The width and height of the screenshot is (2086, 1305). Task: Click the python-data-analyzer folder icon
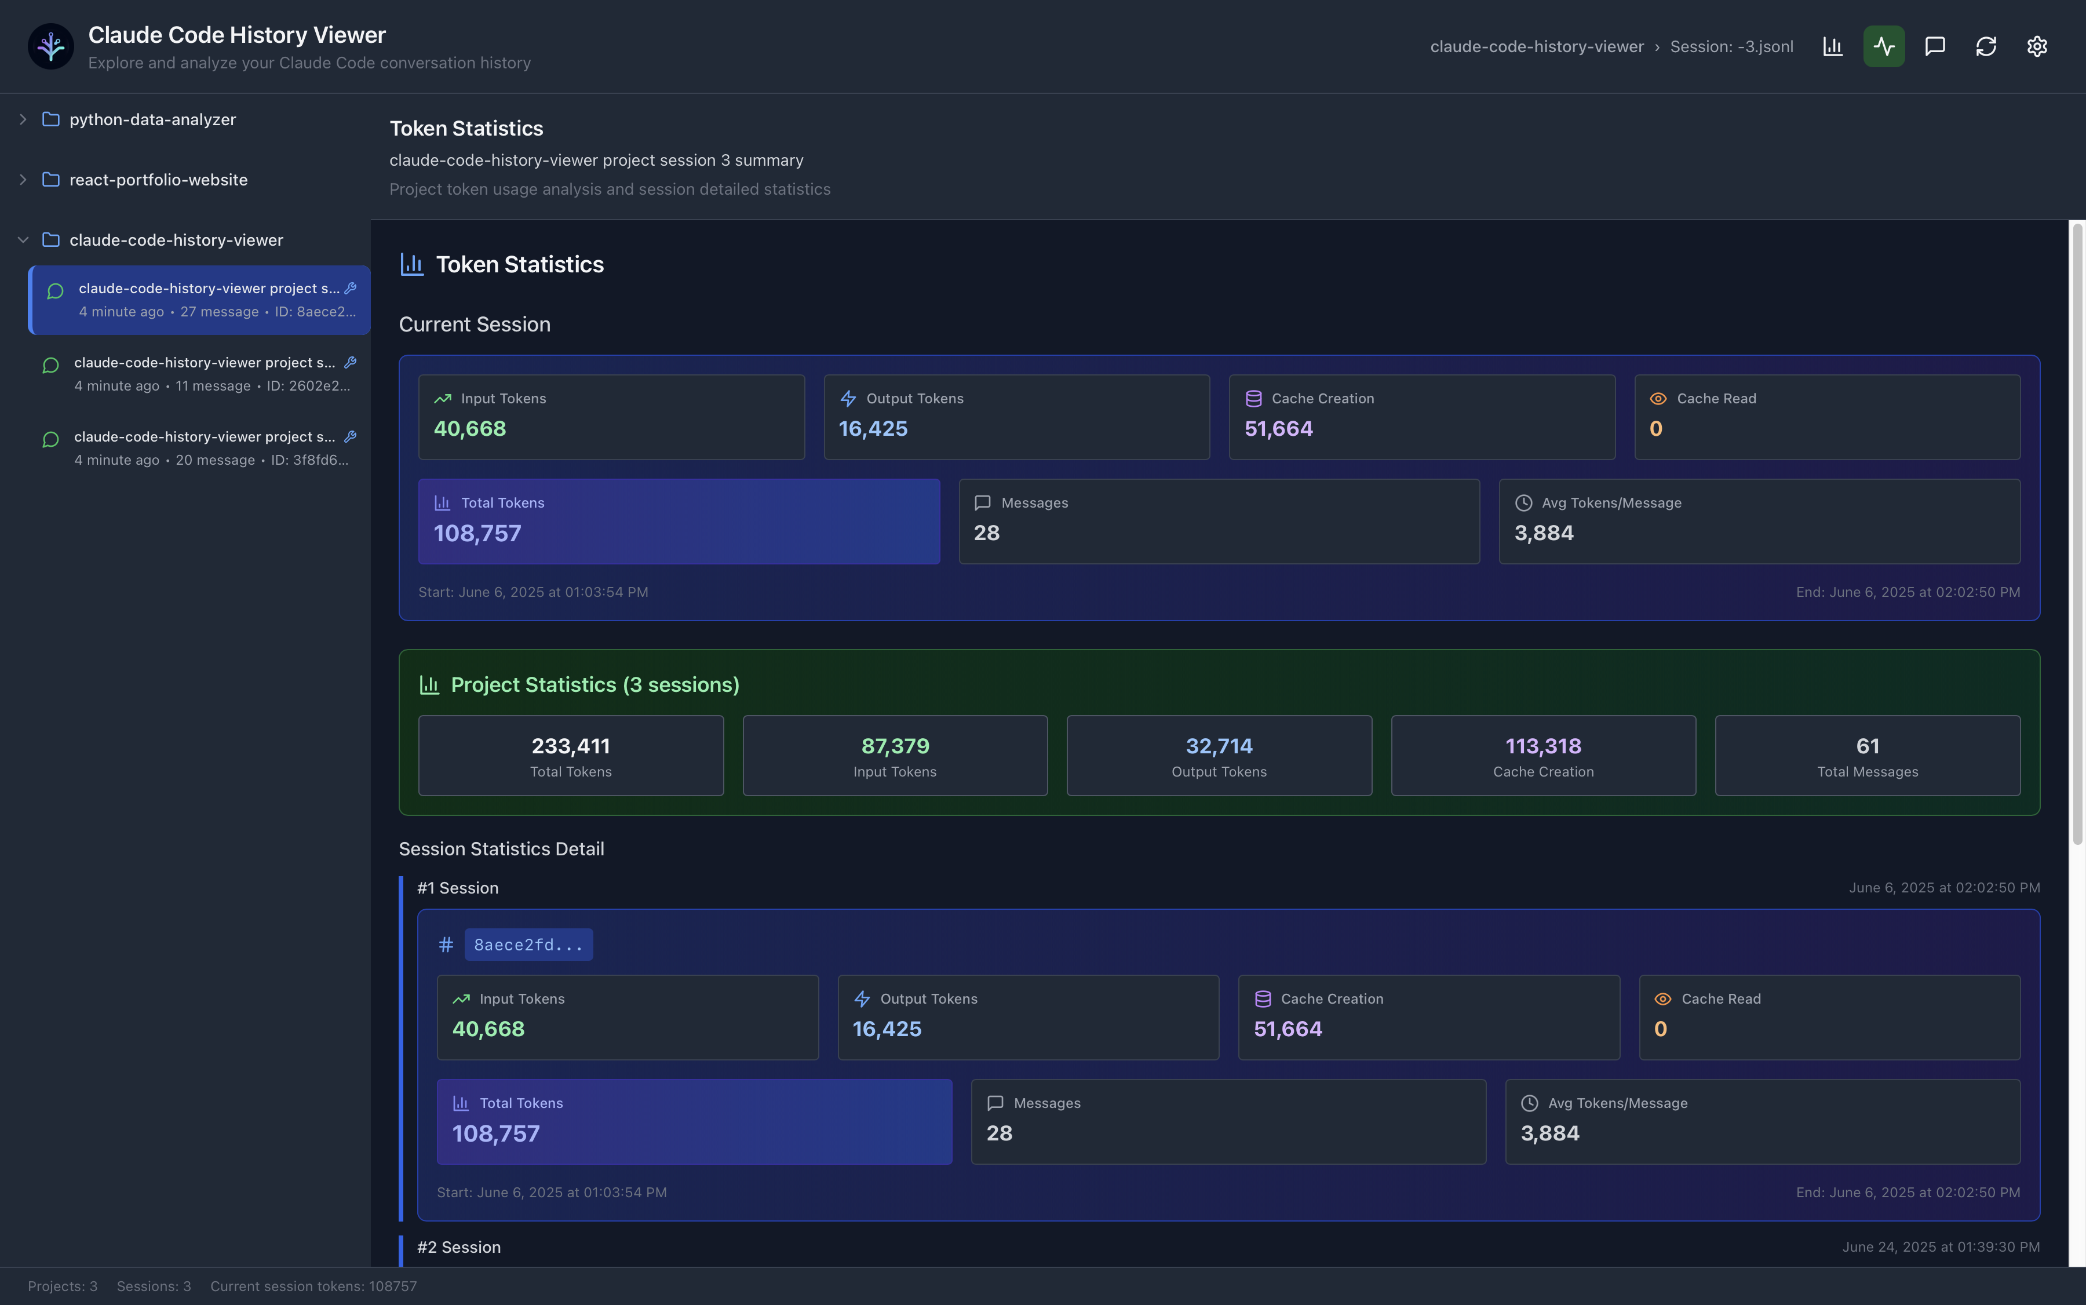51,119
